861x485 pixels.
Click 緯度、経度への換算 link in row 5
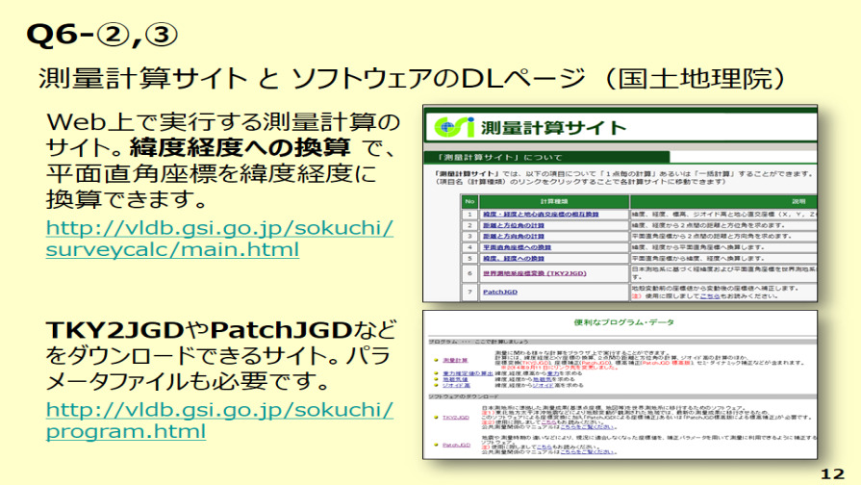[516, 259]
